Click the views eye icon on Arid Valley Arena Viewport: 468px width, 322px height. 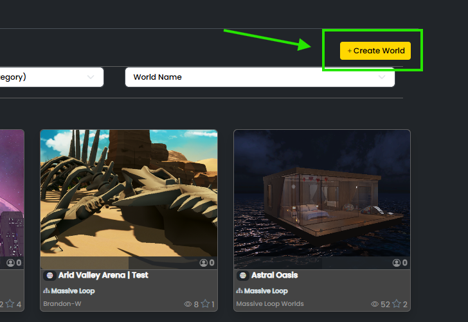tap(188, 304)
